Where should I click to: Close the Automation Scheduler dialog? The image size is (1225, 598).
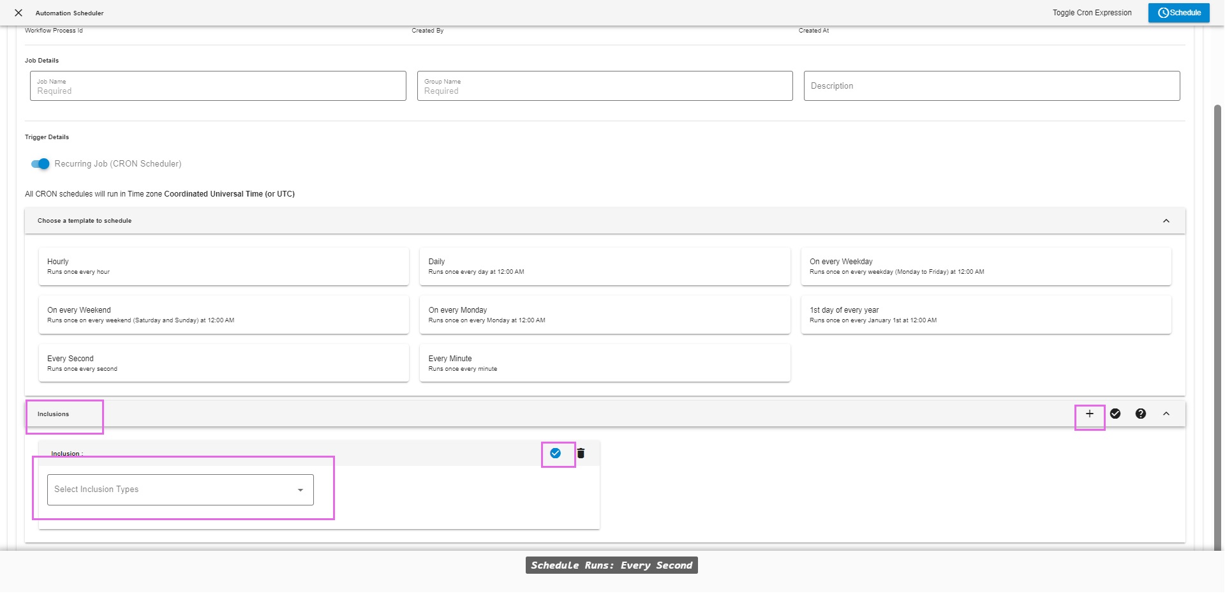pos(19,13)
